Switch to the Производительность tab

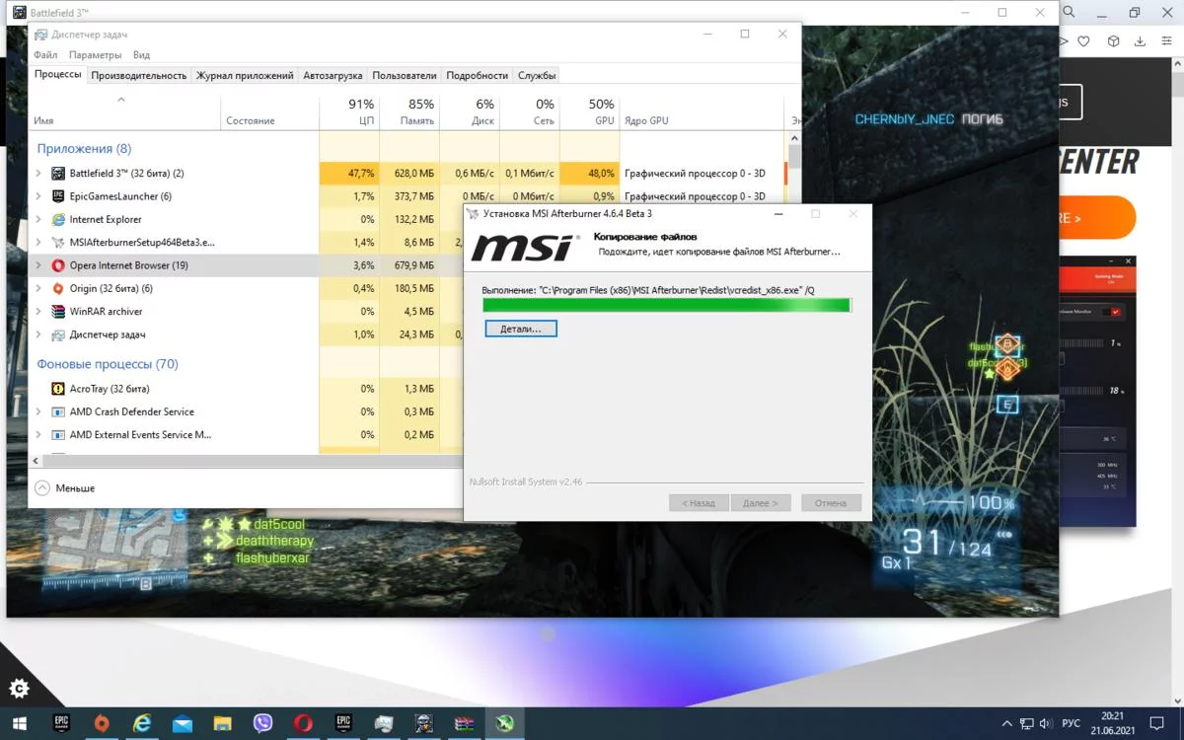(x=139, y=75)
